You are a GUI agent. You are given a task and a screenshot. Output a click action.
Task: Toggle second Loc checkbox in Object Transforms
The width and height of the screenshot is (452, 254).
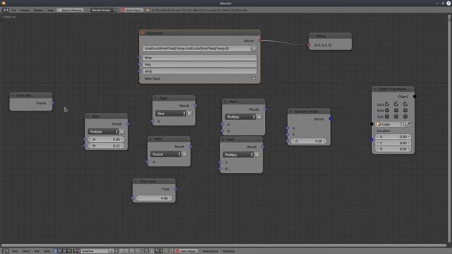tap(396, 104)
